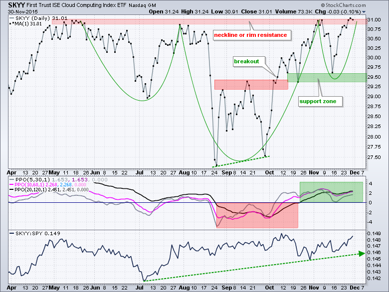Click the PPO(10,60,1) indicator legend

pos(48,185)
